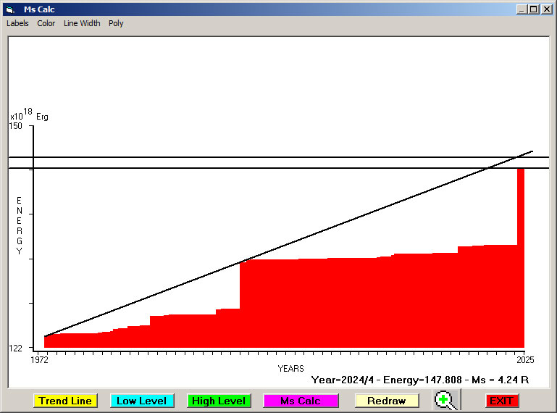
Task: Open the Labels menu
Action: coord(17,23)
